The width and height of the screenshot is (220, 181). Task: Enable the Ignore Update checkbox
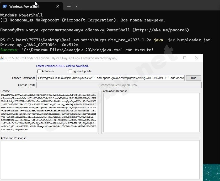pyautogui.click(x=71, y=71)
